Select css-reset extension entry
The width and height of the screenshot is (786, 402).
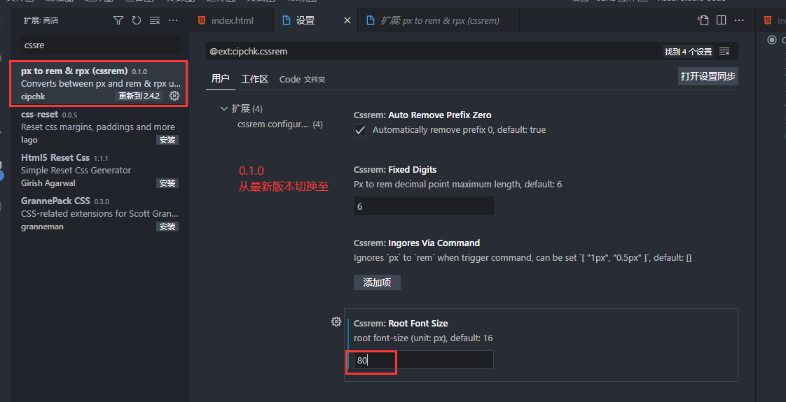pyautogui.click(x=99, y=127)
